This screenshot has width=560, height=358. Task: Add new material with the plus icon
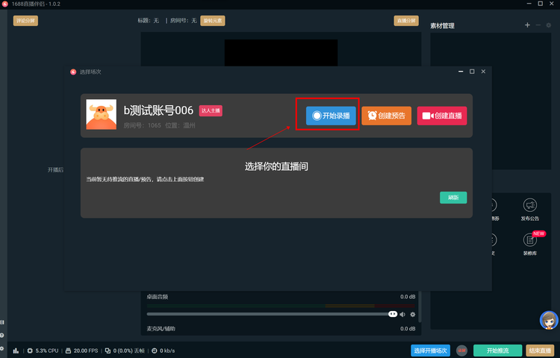[527, 25]
